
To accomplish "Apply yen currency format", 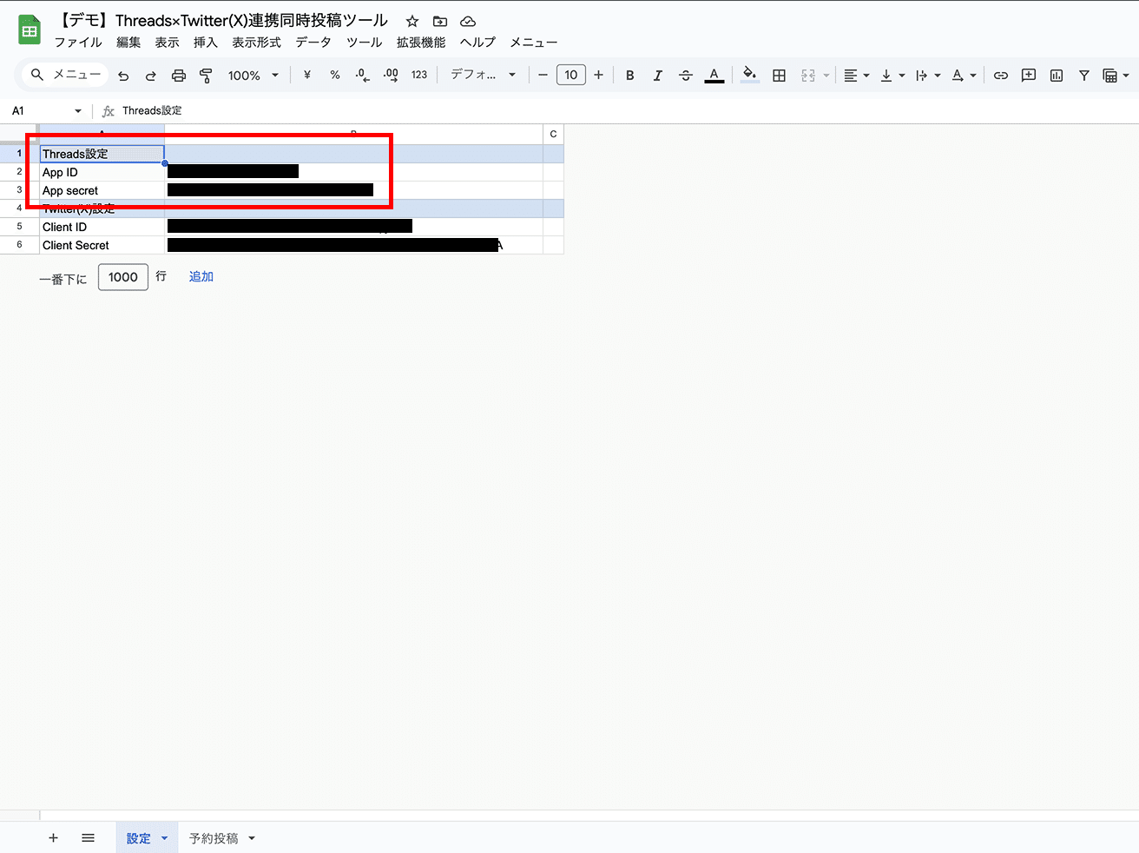I will [x=307, y=76].
